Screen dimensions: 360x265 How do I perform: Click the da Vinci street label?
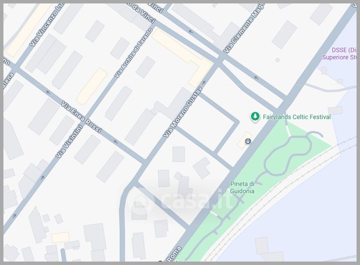click(143, 13)
